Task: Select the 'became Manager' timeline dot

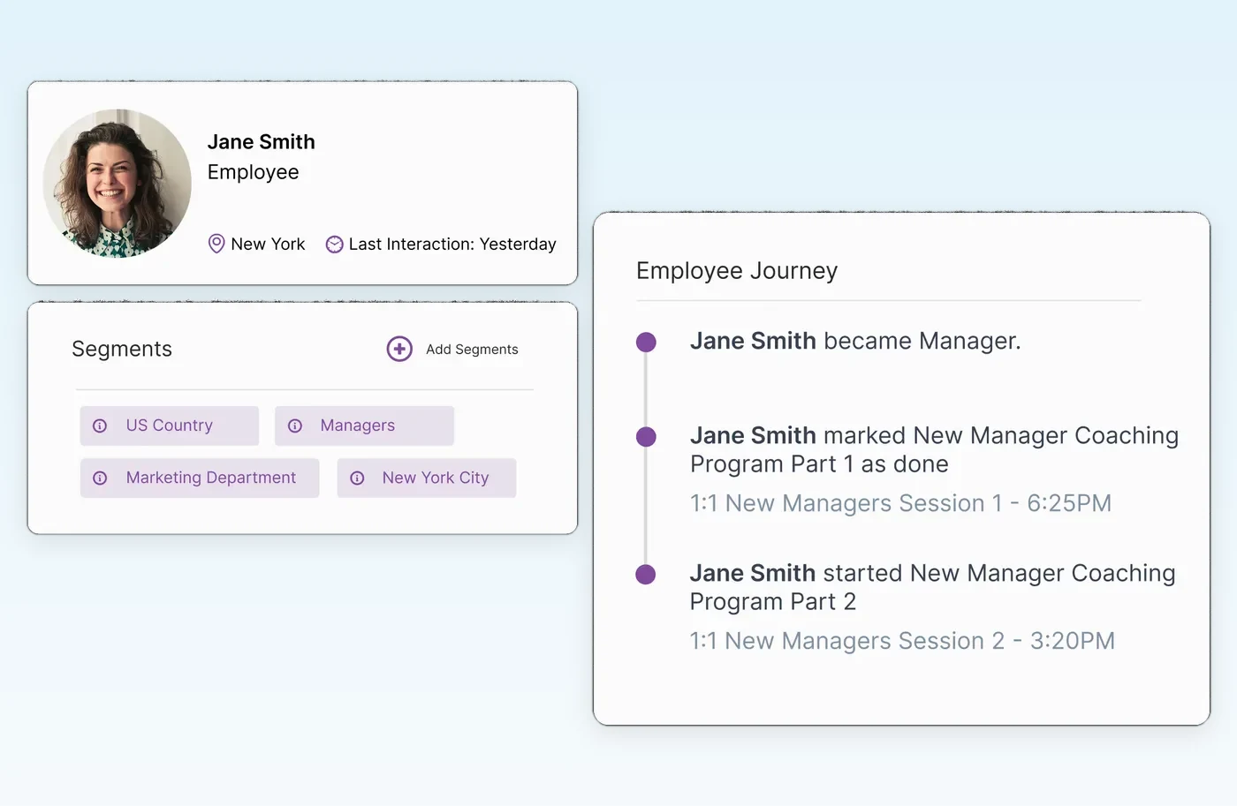Action: 646,342
